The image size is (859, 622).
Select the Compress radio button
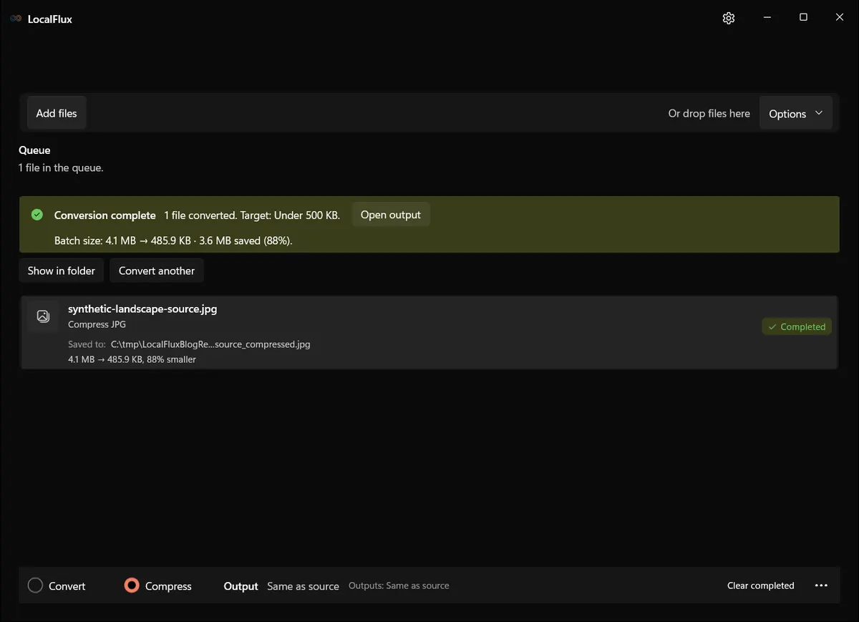click(131, 585)
